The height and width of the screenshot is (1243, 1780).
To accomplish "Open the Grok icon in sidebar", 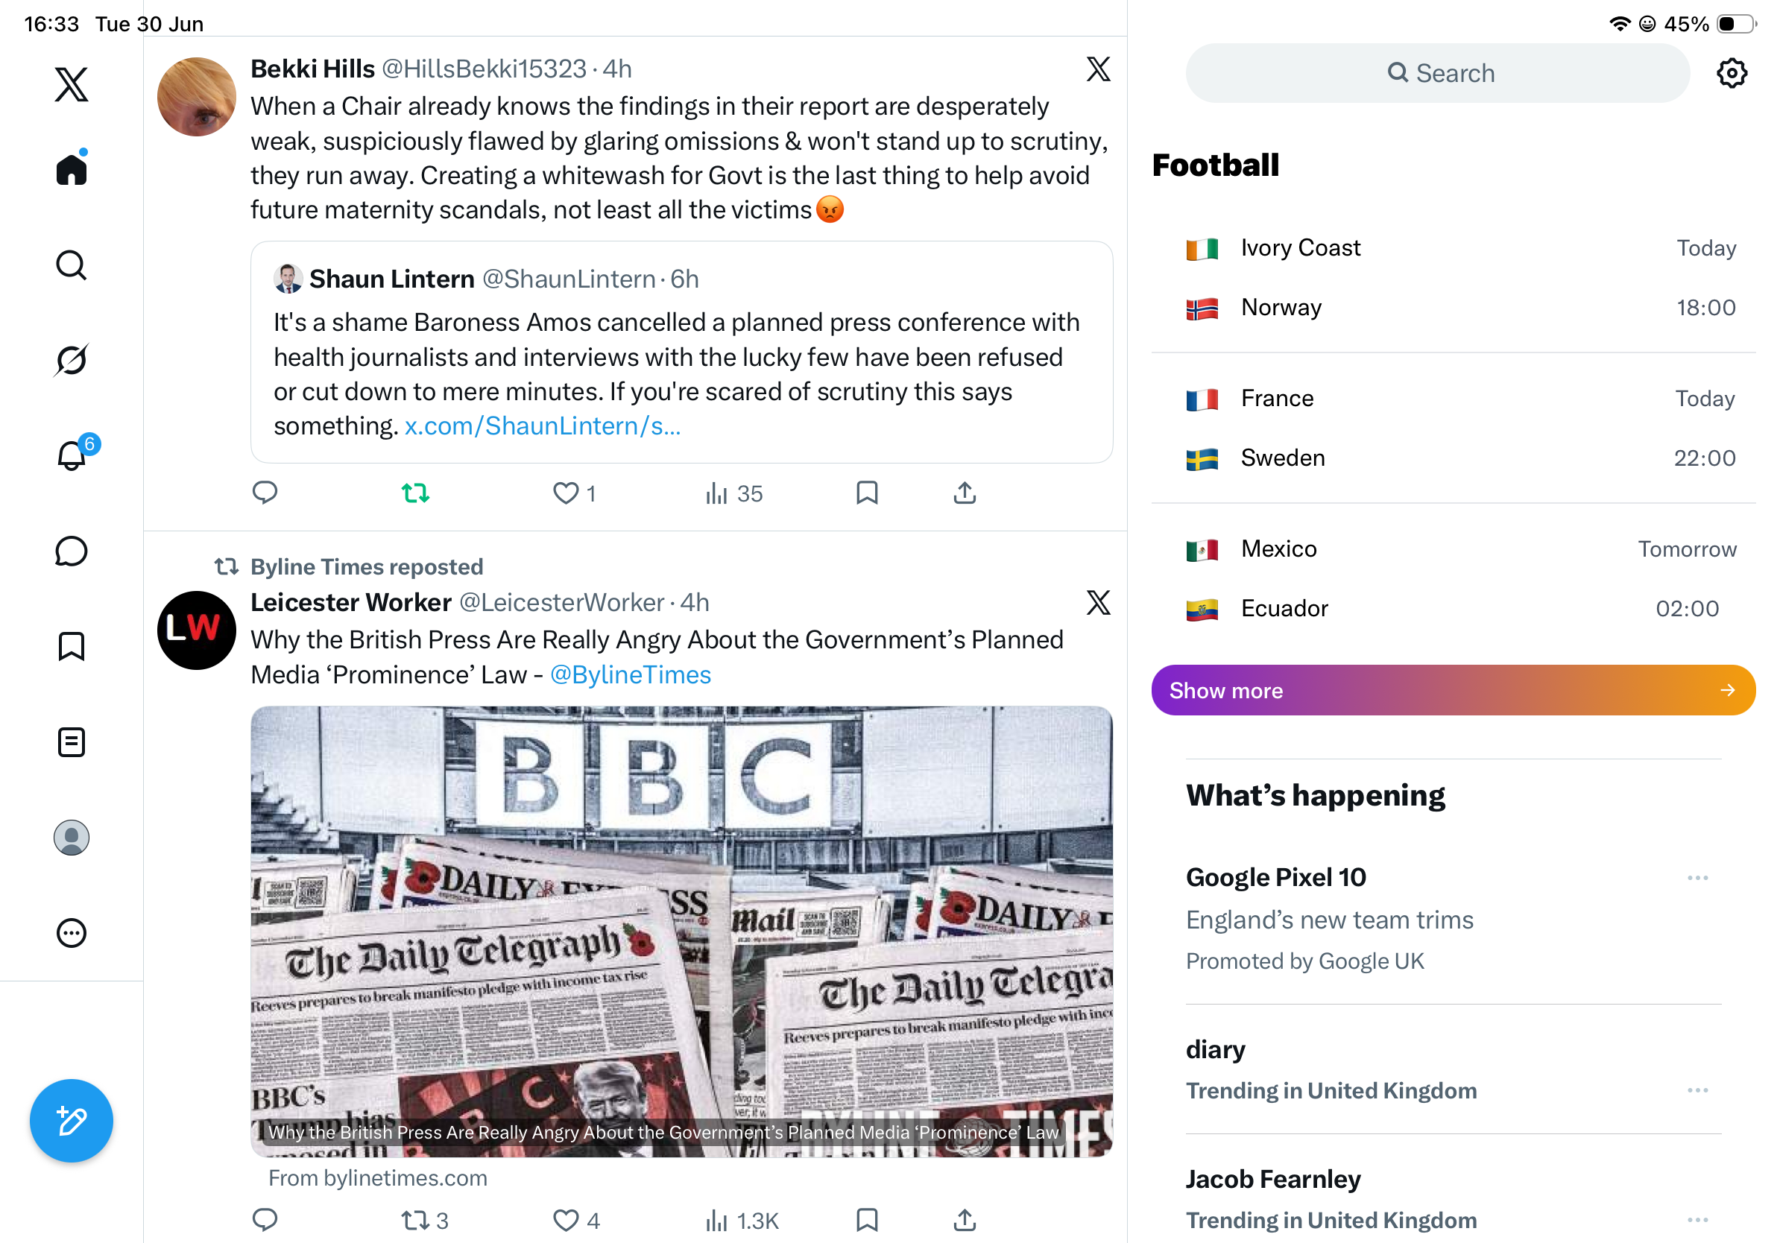I will pyautogui.click(x=72, y=360).
